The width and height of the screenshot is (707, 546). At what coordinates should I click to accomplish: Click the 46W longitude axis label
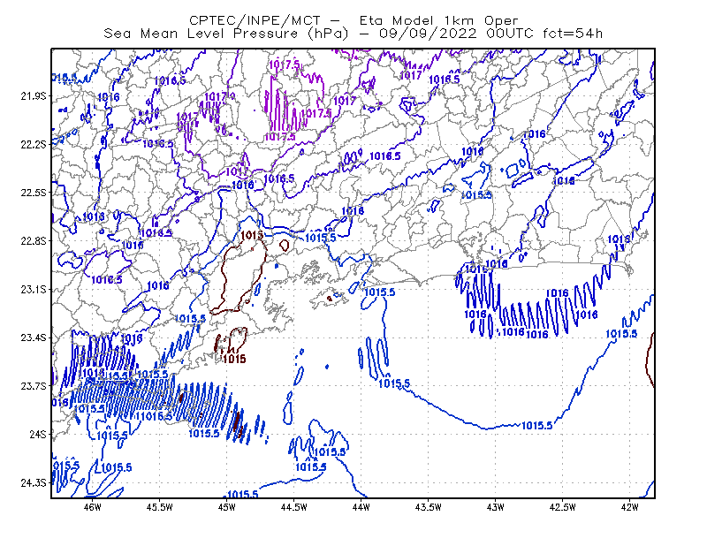click(x=93, y=507)
